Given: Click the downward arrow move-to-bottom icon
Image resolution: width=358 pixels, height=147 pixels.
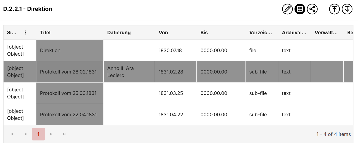Looking at the screenshot, I should click(x=347, y=9).
